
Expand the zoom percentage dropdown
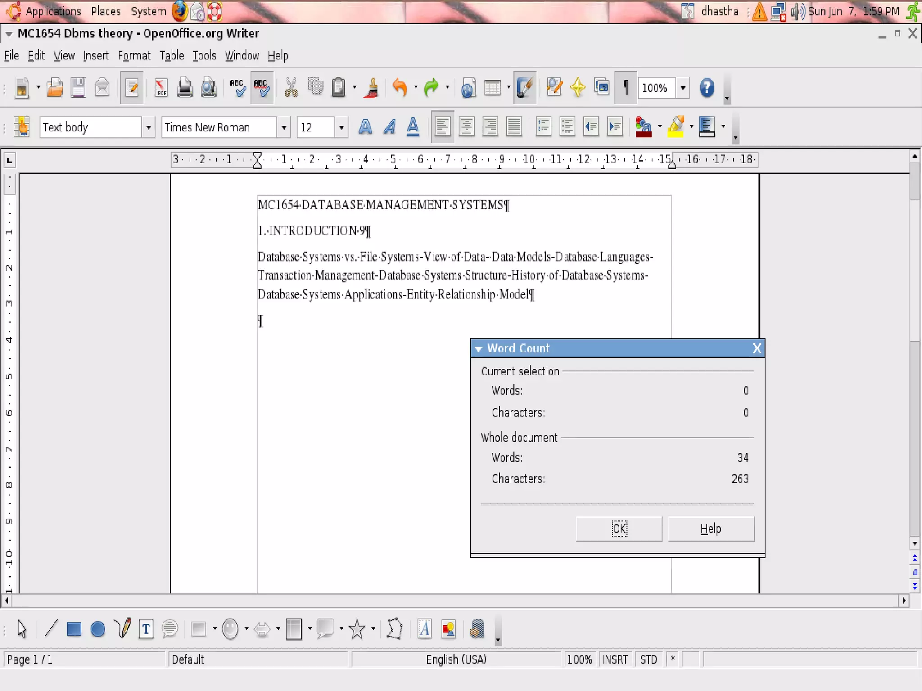pos(683,88)
